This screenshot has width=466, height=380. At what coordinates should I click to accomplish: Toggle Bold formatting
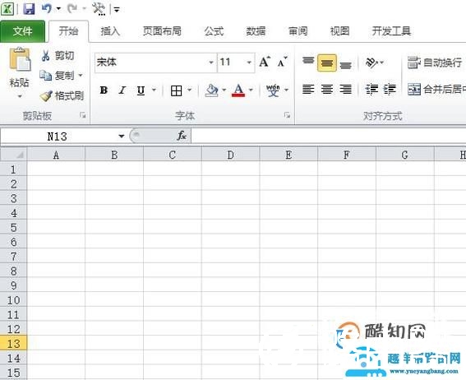pos(104,90)
